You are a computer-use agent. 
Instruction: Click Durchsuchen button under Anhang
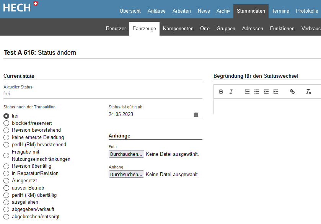126,174
